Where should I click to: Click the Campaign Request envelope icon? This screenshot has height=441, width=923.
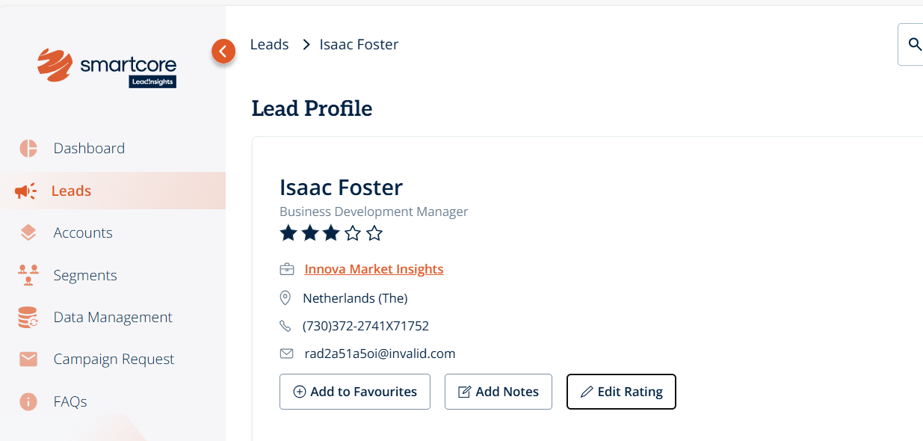[28, 360]
